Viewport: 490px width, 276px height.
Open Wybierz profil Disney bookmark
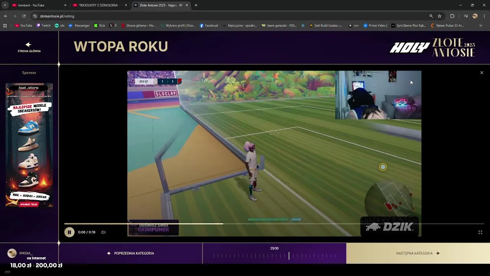pyautogui.click(x=178, y=26)
